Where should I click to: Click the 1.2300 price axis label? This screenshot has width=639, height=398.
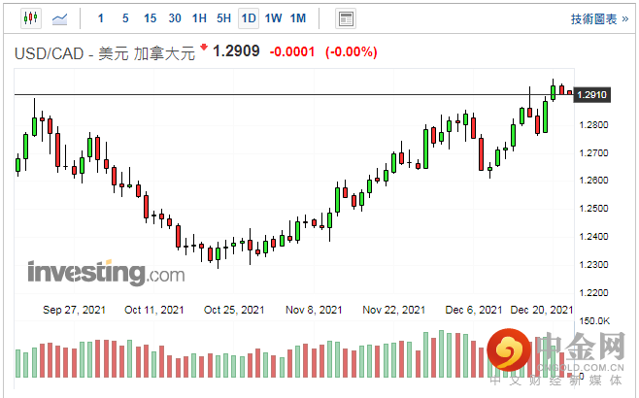click(593, 265)
